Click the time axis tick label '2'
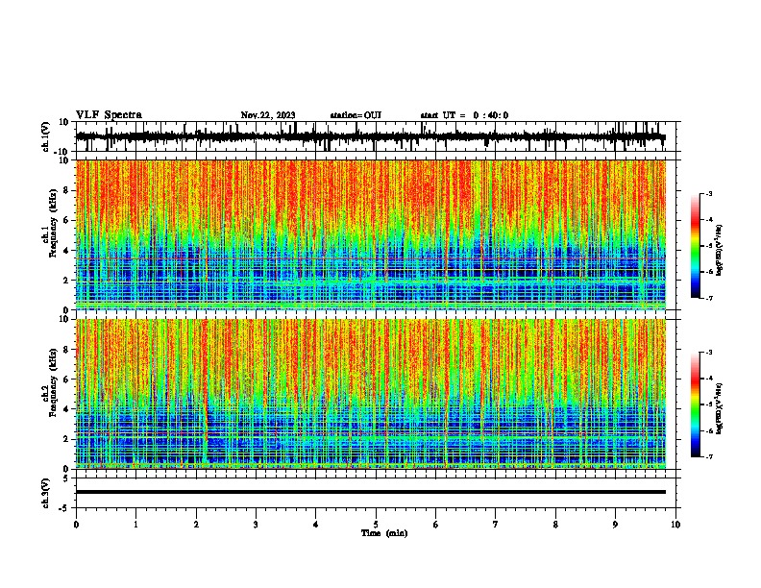761x588 pixels. tap(196, 525)
